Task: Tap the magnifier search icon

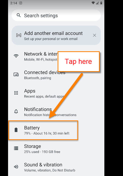Action: (19, 15)
